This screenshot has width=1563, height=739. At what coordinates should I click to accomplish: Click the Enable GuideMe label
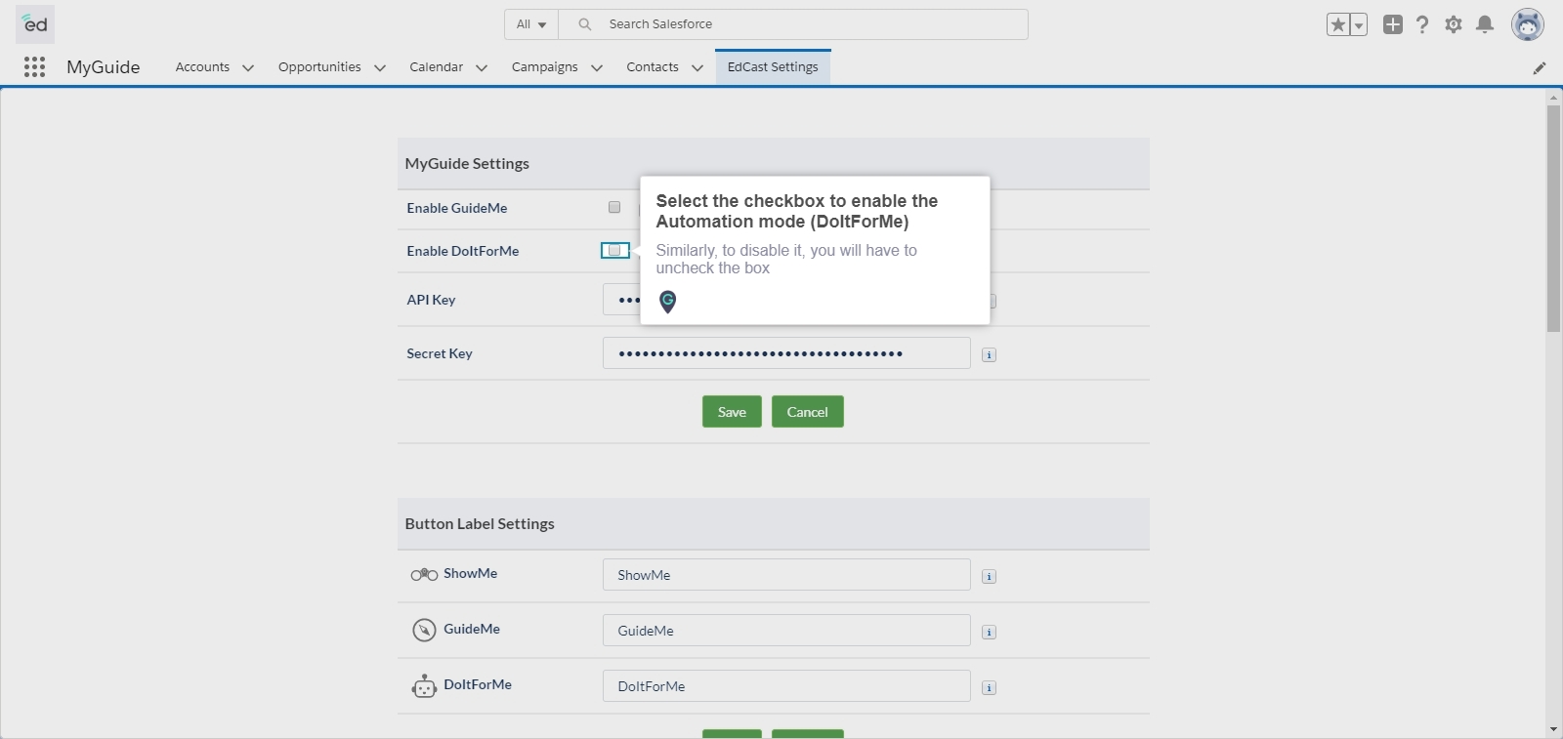click(457, 208)
